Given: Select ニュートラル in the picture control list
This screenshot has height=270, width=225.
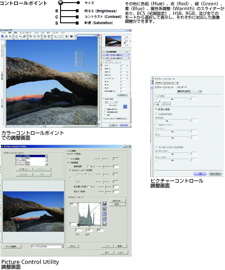Looking at the screenshot, I should coord(30,158).
